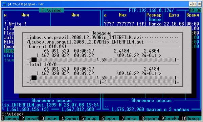Click the Total transfer progress bar
This screenshot has width=203, height=122.
pyautogui.click(x=103, y=78)
